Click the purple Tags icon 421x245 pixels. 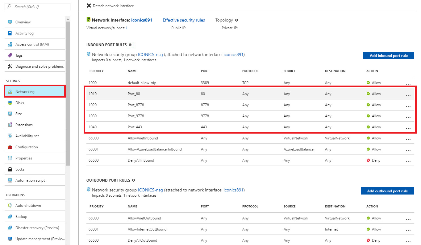click(10, 55)
